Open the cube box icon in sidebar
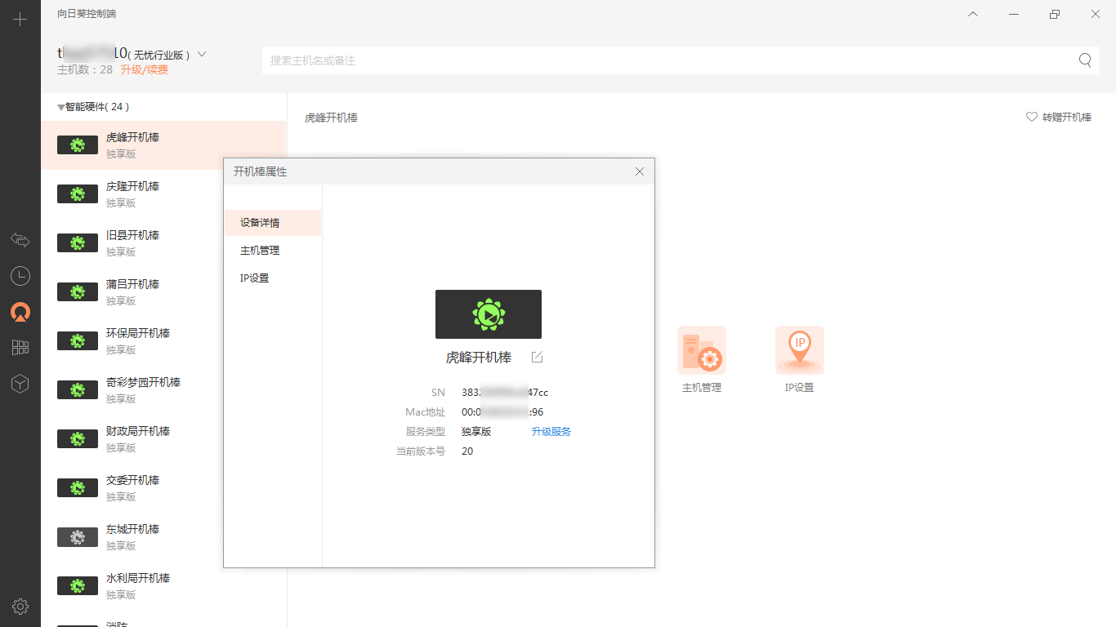The height and width of the screenshot is (627, 1116). click(x=20, y=384)
